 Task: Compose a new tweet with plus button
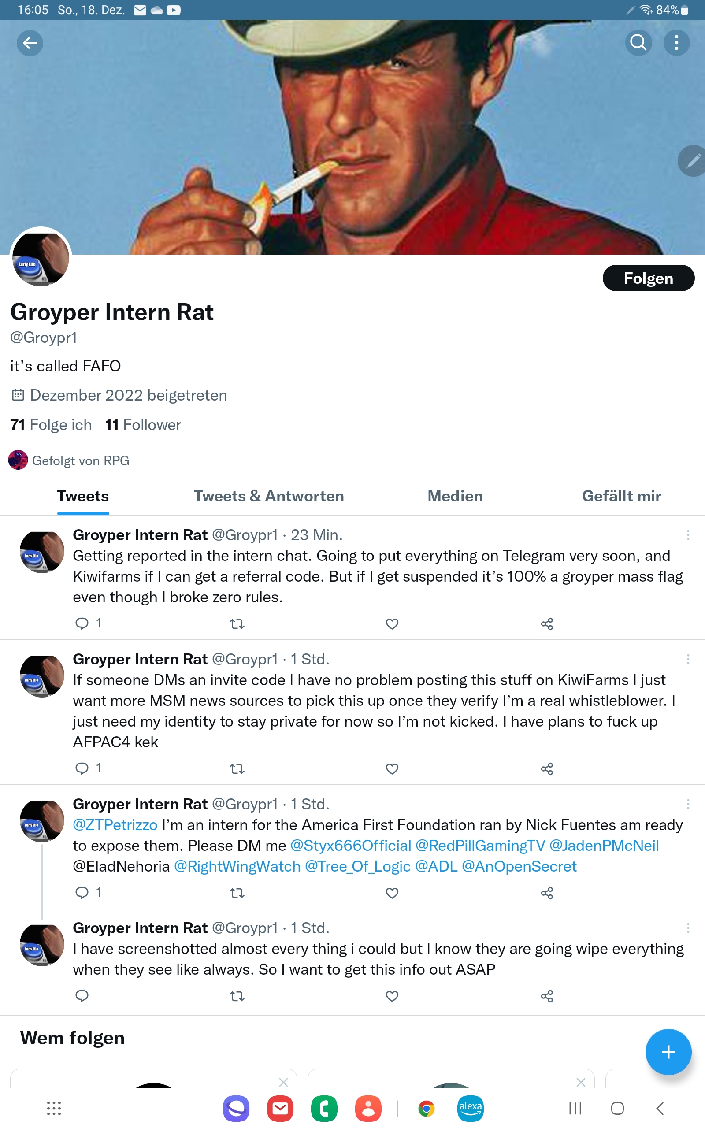tap(668, 1052)
